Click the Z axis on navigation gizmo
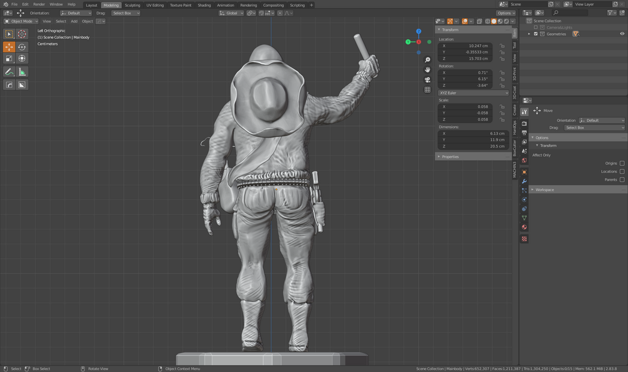The image size is (628, 372). pyautogui.click(x=419, y=31)
